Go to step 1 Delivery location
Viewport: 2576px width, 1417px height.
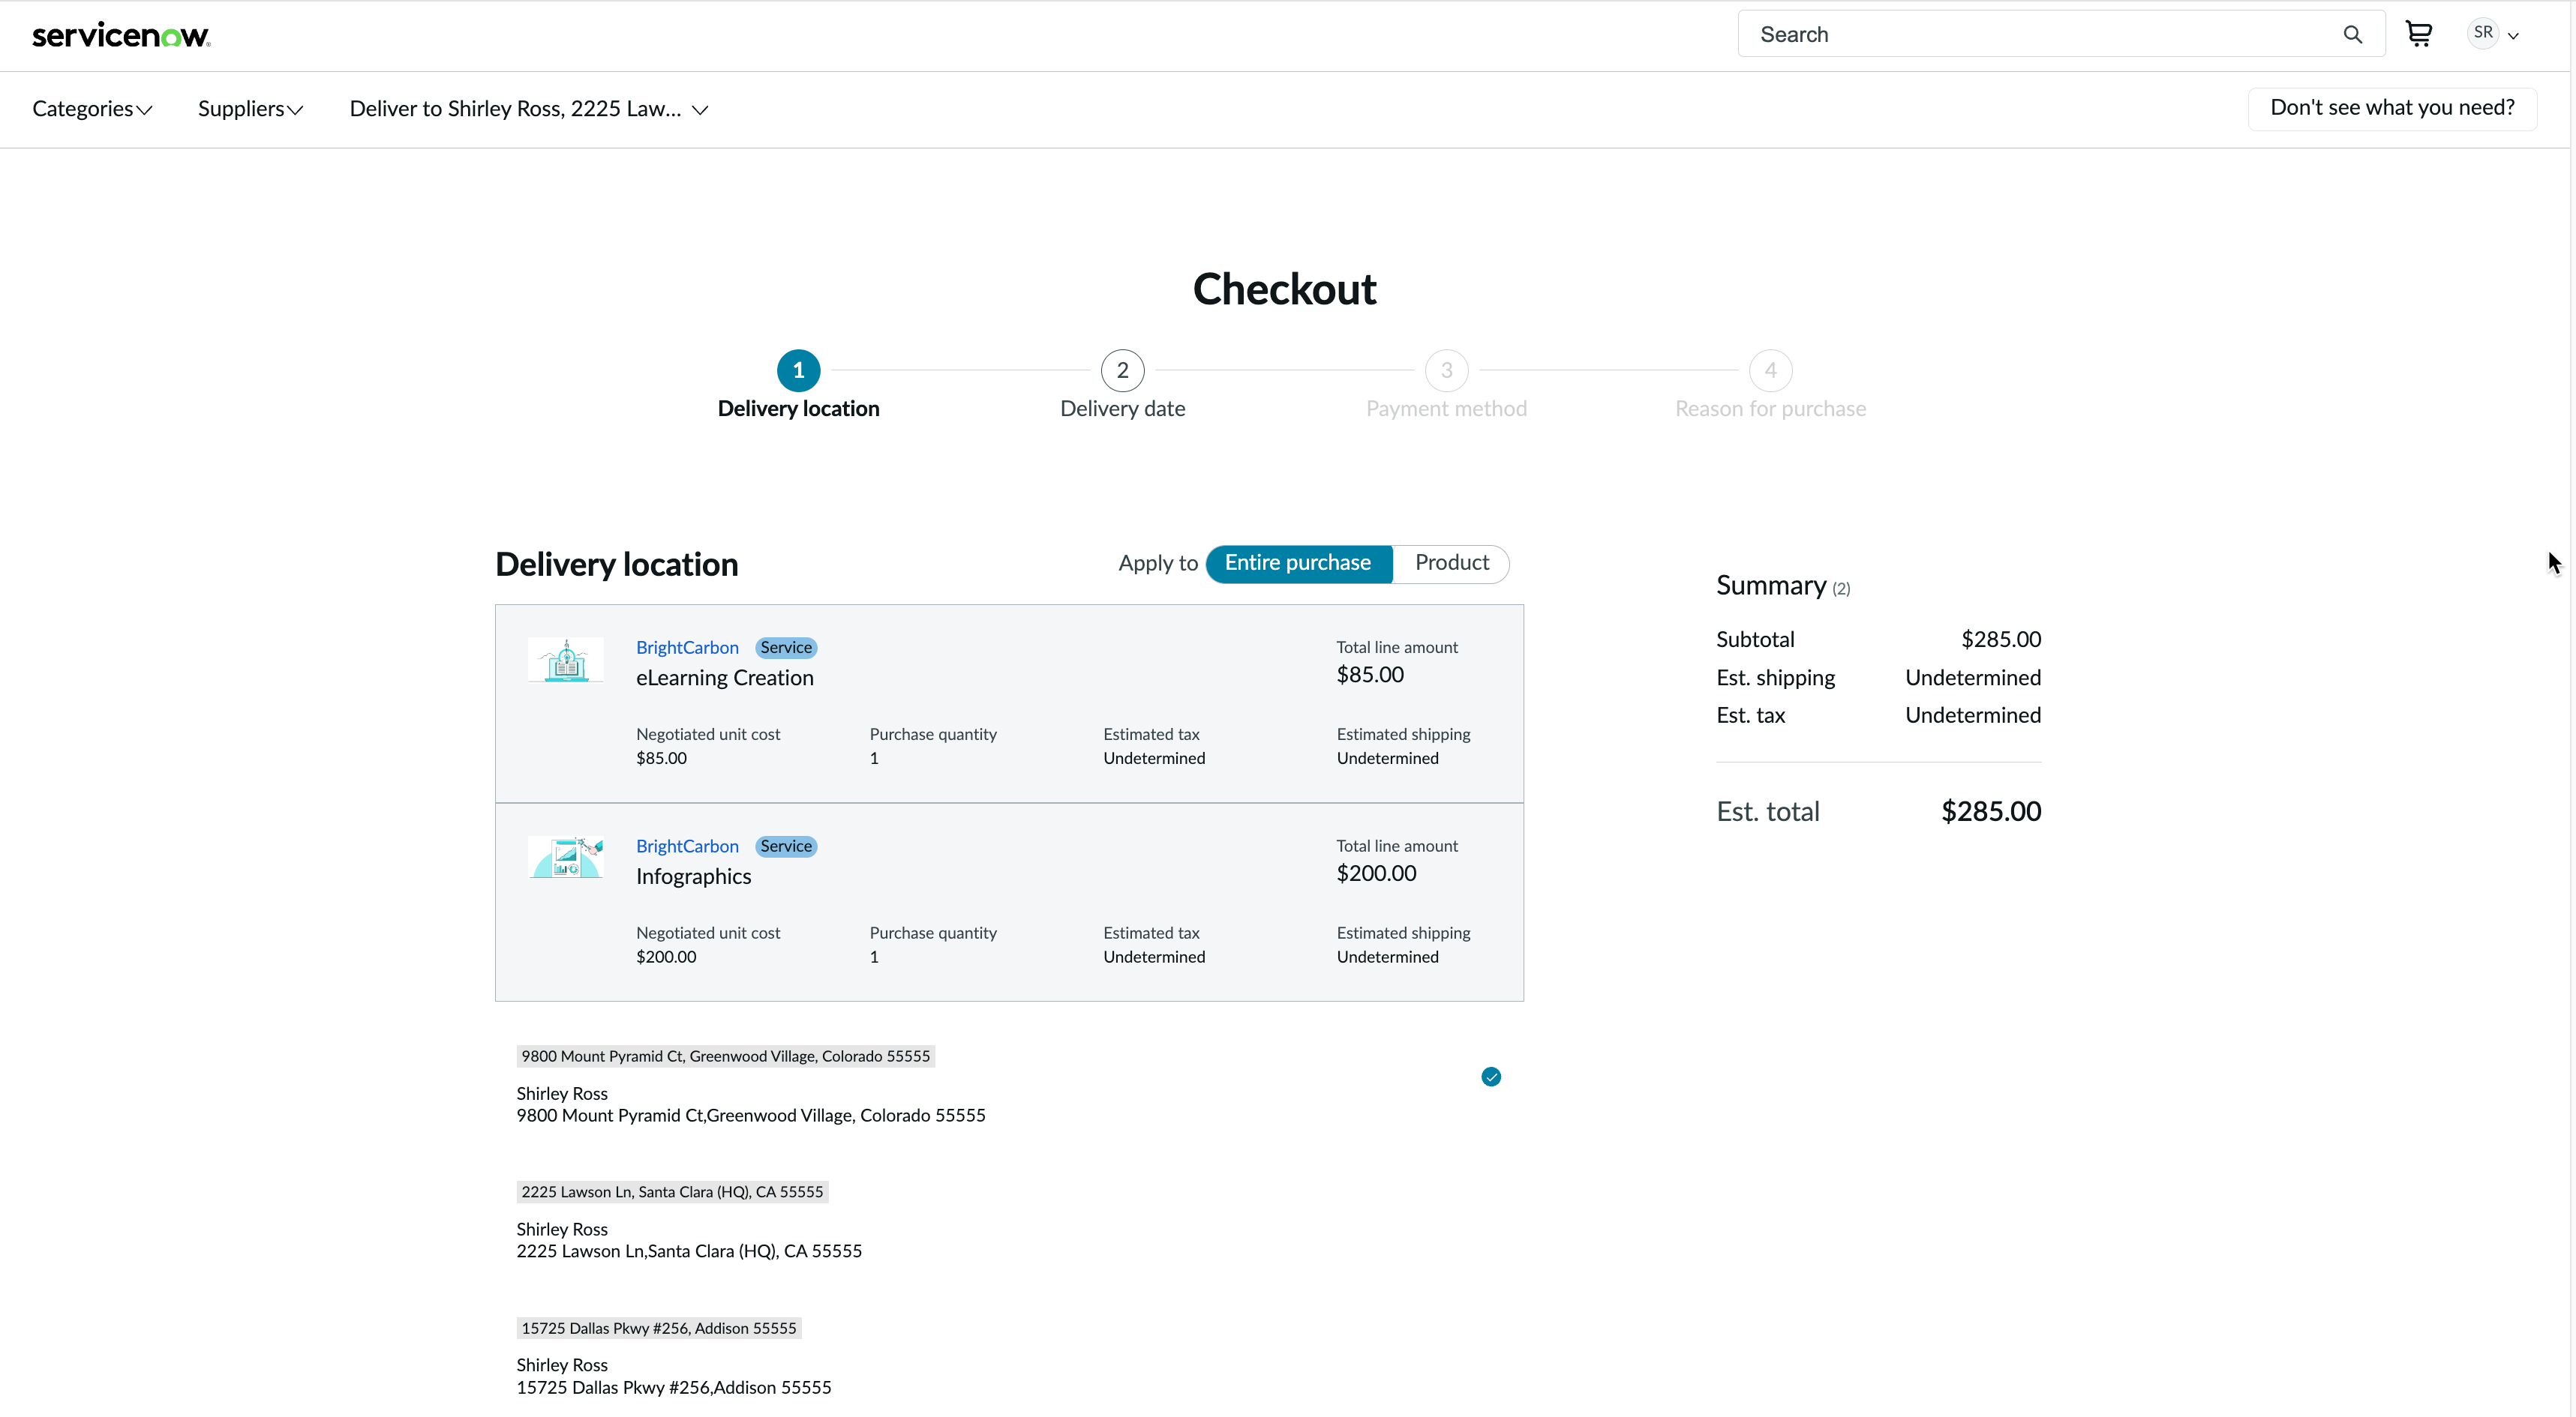(798, 370)
